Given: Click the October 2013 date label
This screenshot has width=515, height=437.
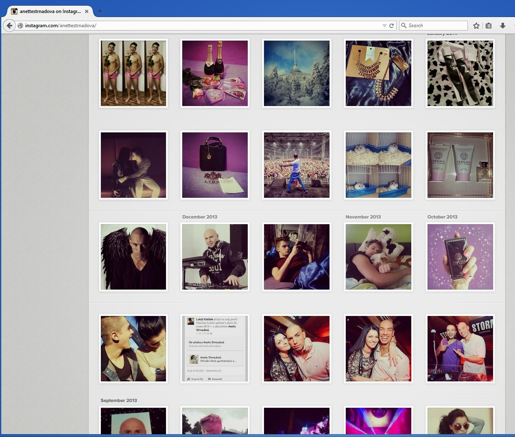Looking at the screenshot, I should pyautogui.click(x=442, y=217).
